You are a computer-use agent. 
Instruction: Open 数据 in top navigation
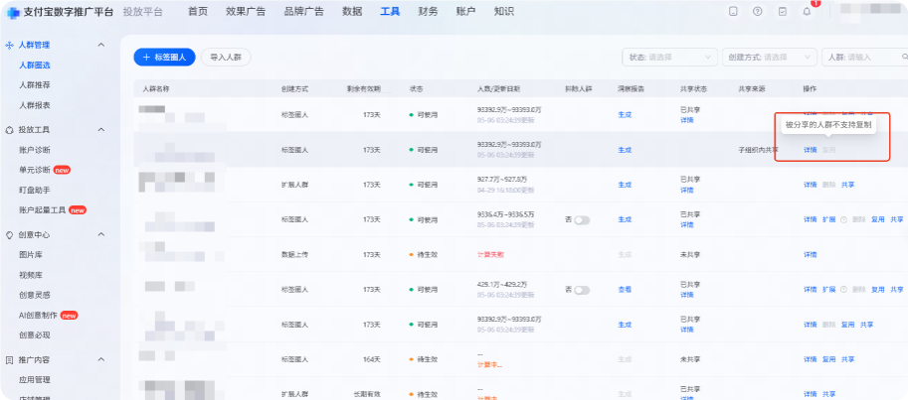coord(352,12)
